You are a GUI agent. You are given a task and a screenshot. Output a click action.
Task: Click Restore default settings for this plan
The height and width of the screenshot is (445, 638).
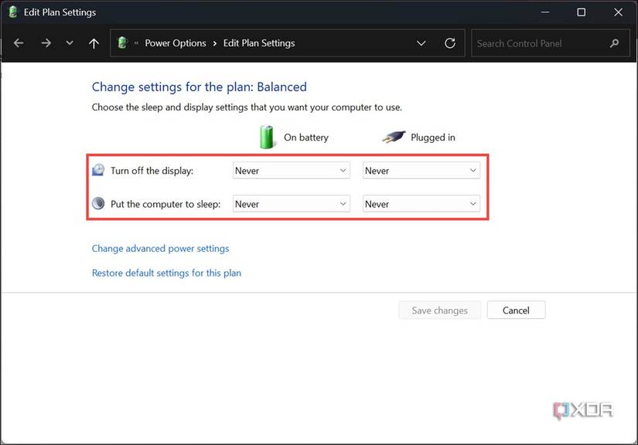(x=166, y=273)
